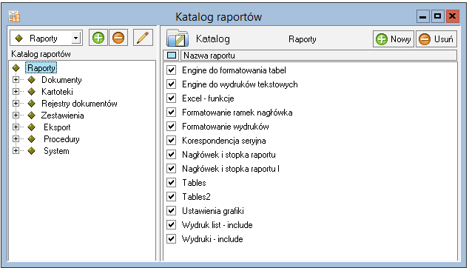The width and height of the screenshot is (469, 268).
Task: Toggle Formatowanie wydruków checkbox
Action: (171, 127)
